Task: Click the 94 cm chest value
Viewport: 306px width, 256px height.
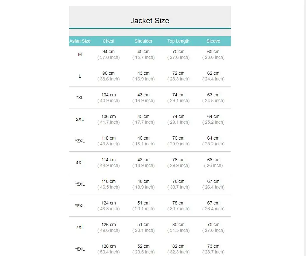Action: (108, 52)
